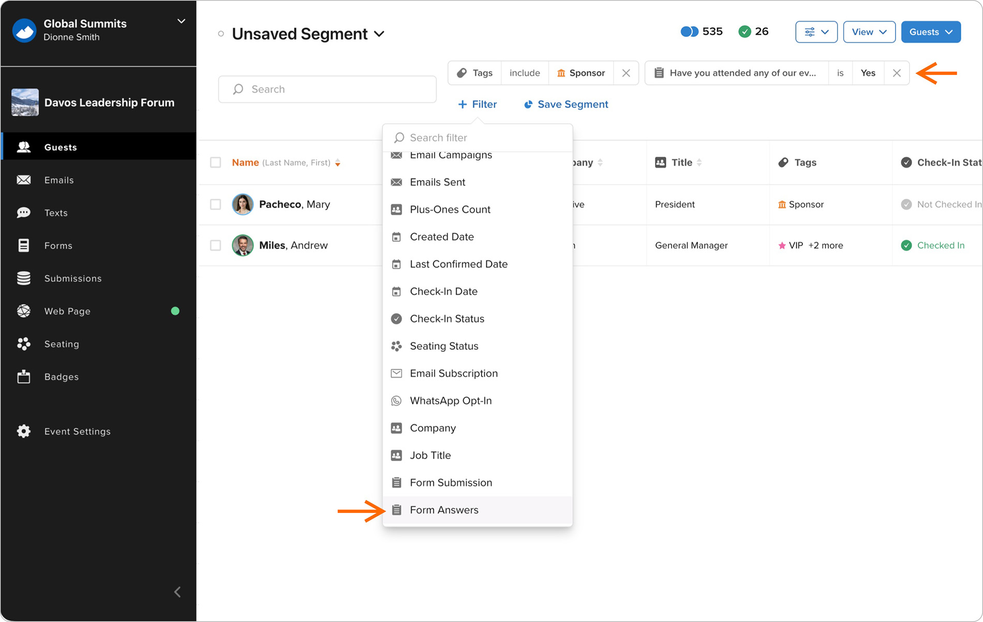Click the Tags column header

click(x=797, y=162)
